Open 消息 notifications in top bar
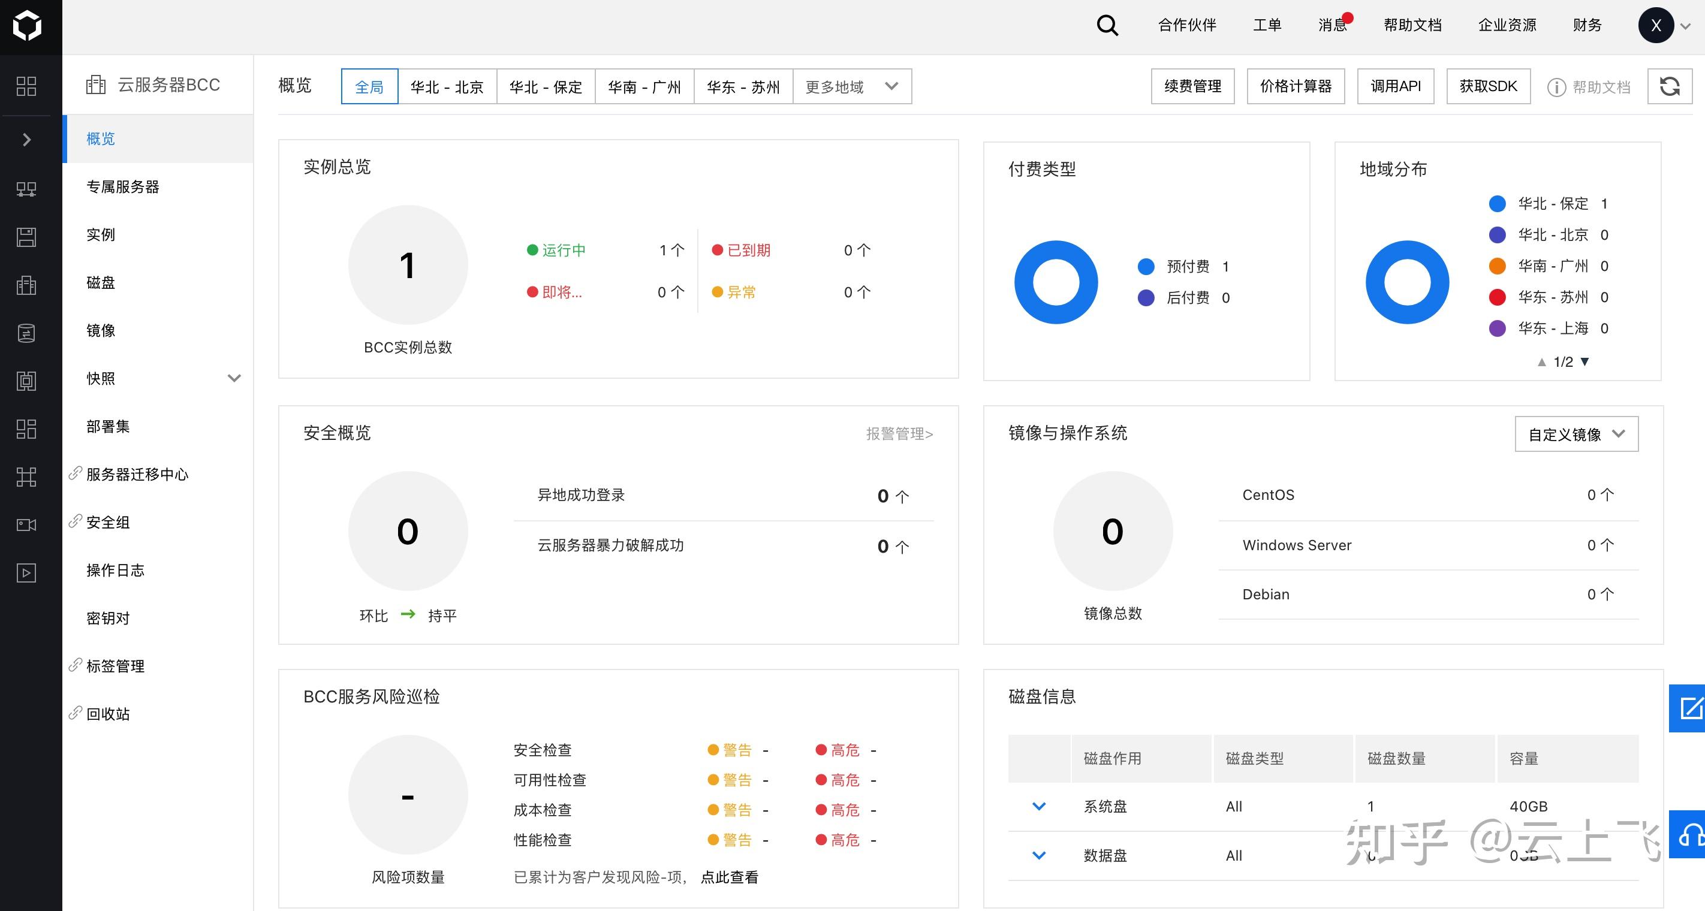The width and height of the screenshot is (1705, 911). tap(1333, 25)
